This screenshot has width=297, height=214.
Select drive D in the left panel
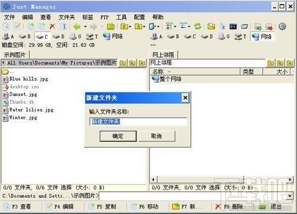pos(59,37)
